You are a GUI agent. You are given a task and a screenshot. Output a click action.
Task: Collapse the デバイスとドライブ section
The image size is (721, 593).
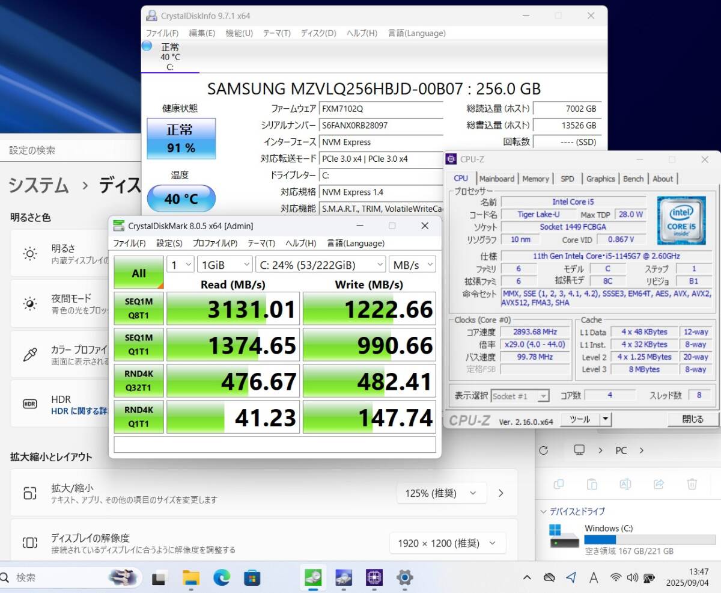(545, 512)
